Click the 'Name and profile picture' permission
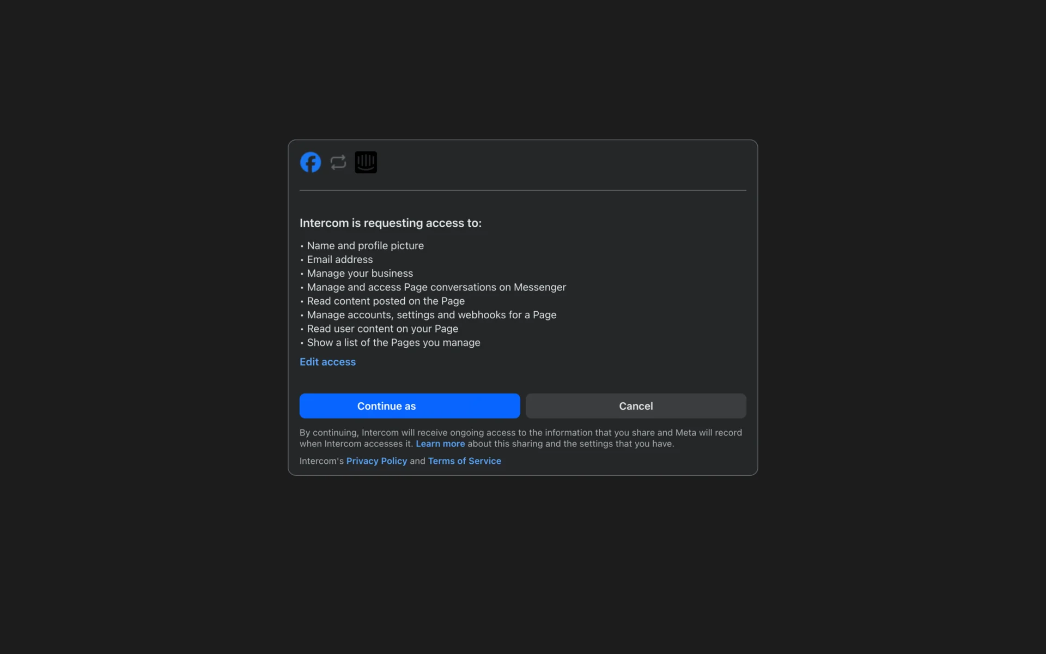1046x654 pixels. click(x=365, y=246)
